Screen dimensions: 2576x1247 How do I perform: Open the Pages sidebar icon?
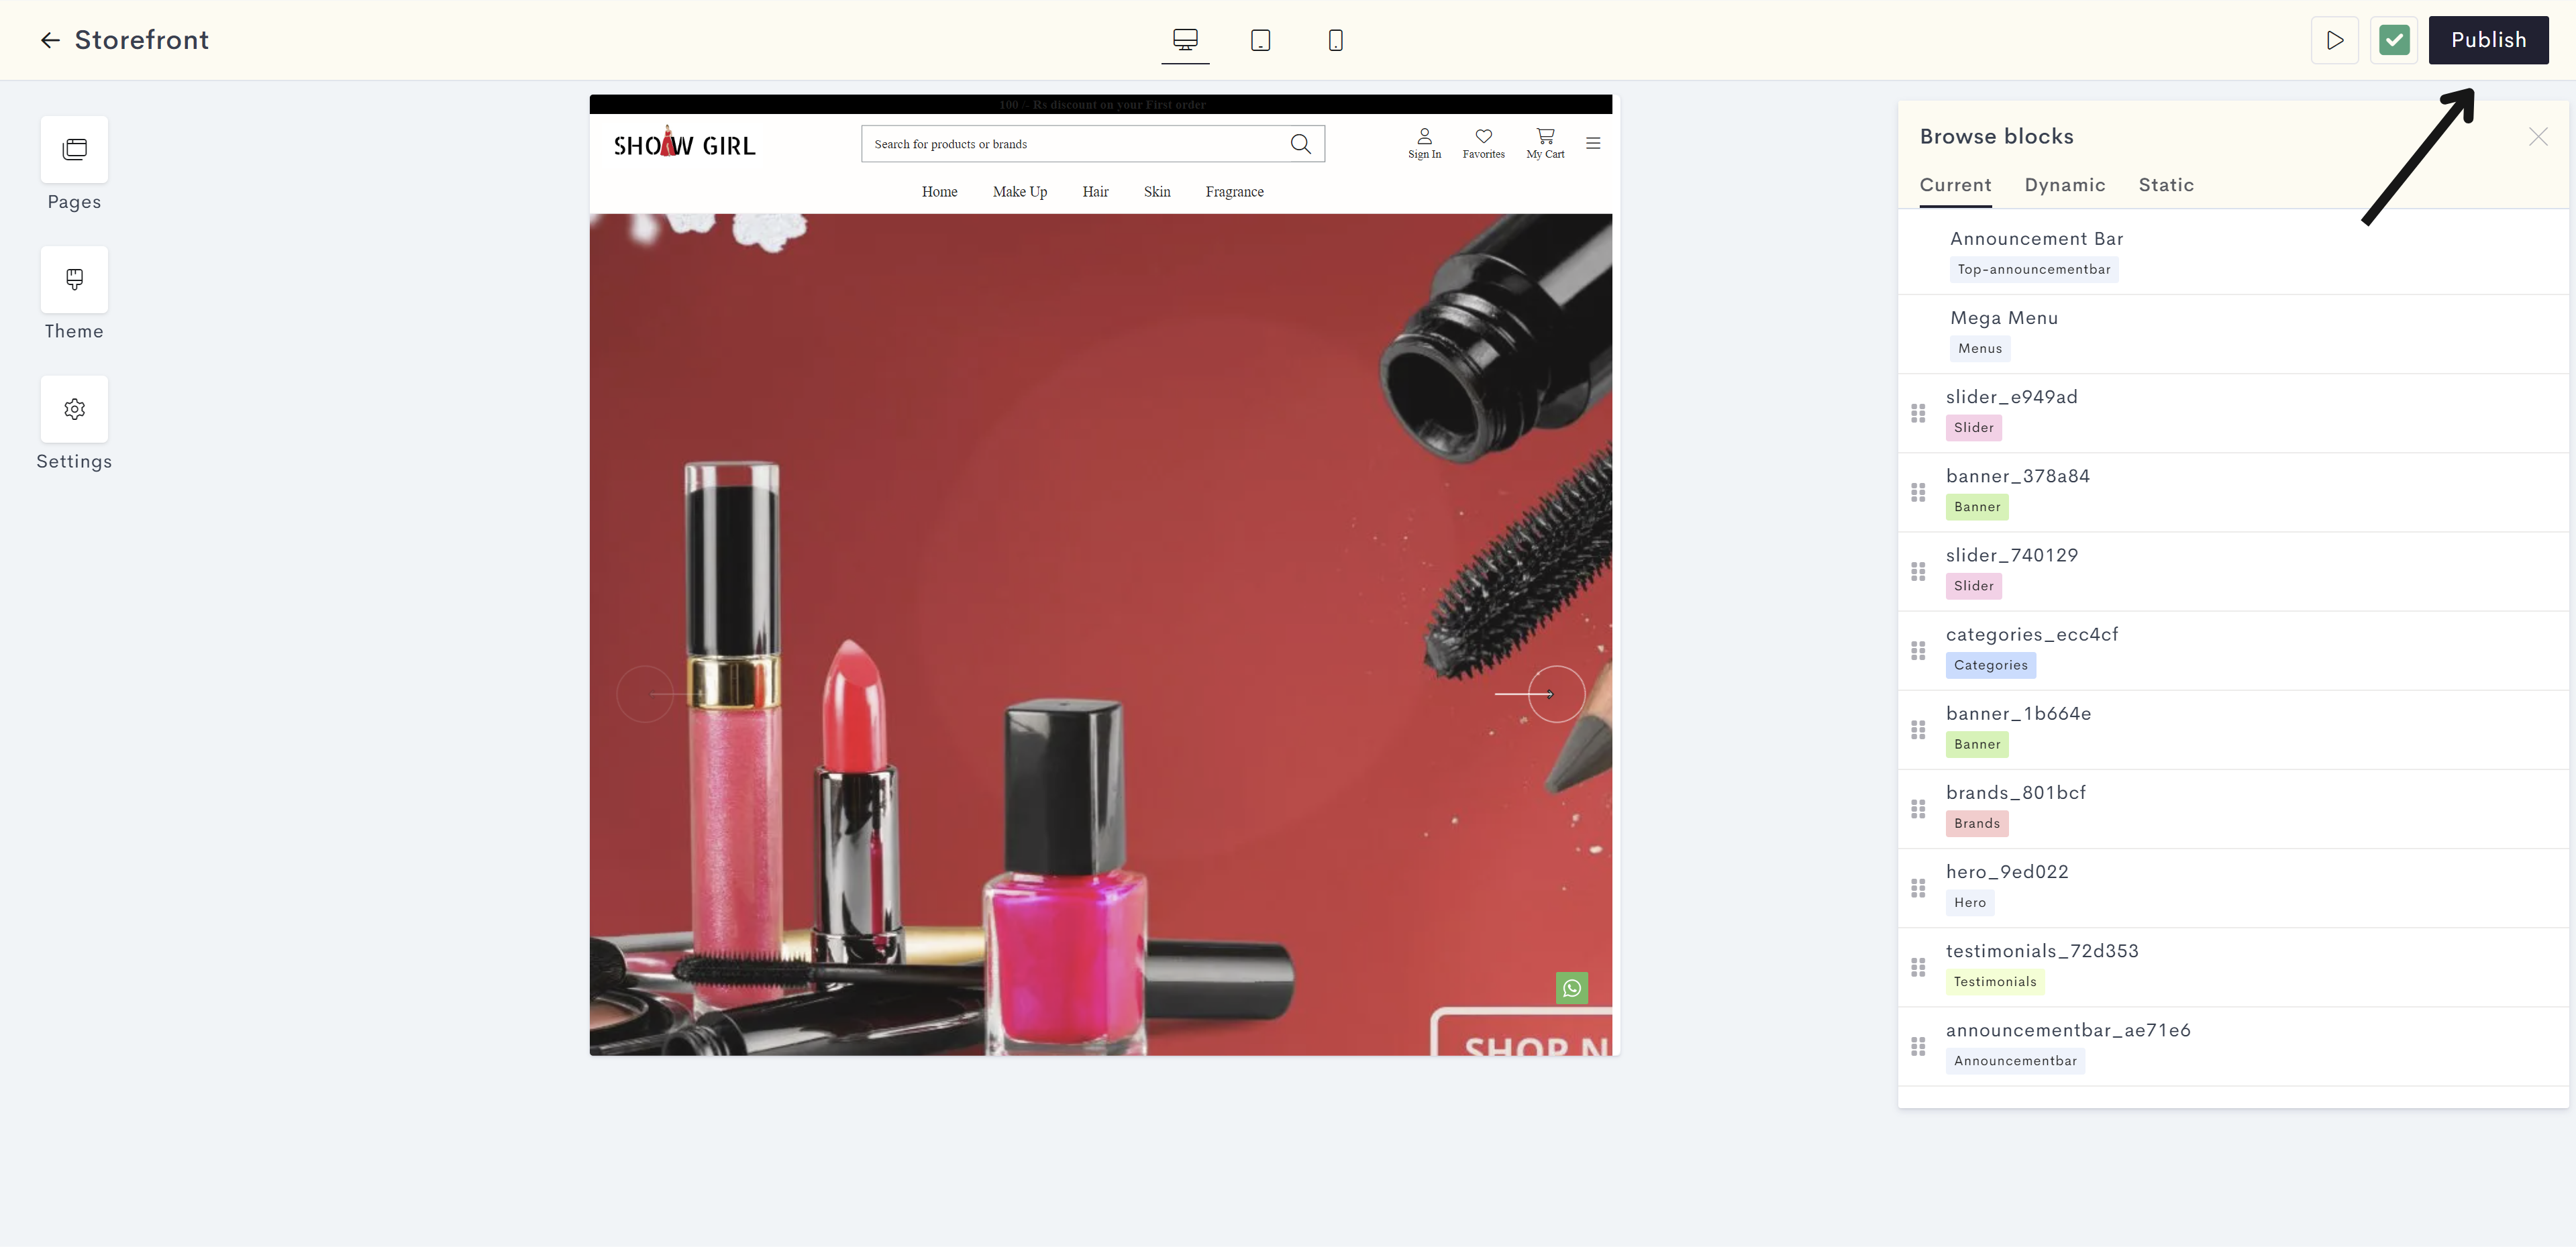[74, 149]
